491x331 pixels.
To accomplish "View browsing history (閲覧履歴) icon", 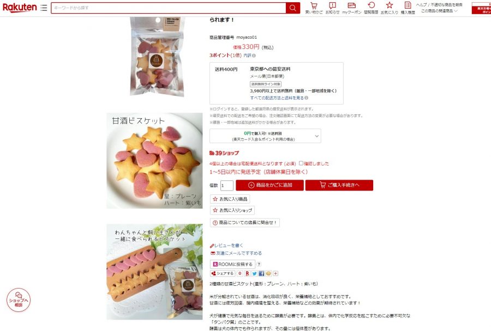I will (371, 8).
